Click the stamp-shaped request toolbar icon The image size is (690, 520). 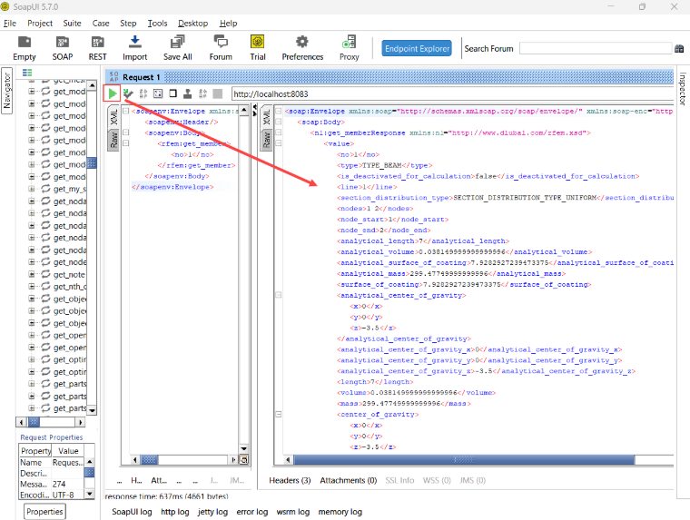(187, 93)
